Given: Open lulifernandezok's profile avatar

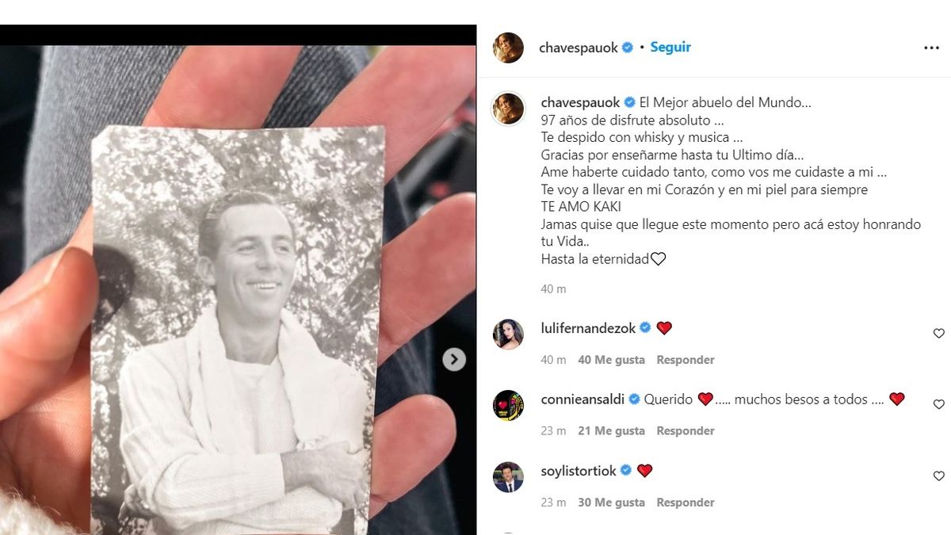Looking at the screenshot, I should tap(508, 334).
